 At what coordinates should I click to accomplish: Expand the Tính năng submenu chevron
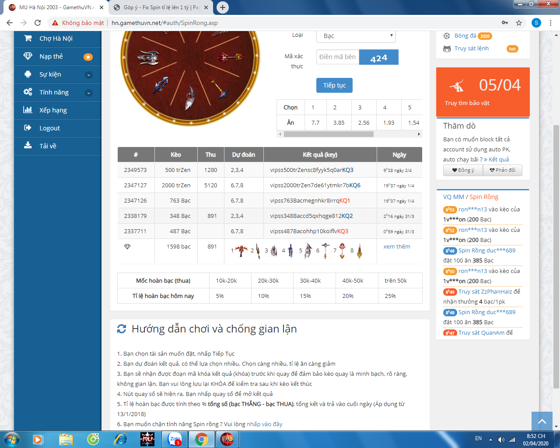(x=89, y=93)
